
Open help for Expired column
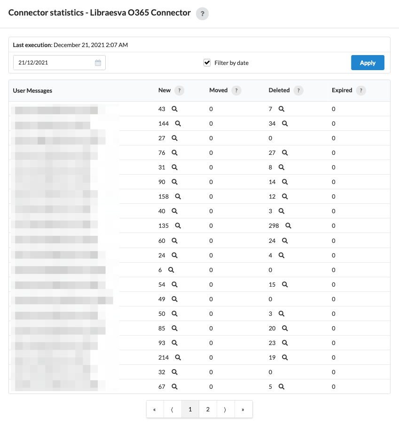click(x=361, y=90)
